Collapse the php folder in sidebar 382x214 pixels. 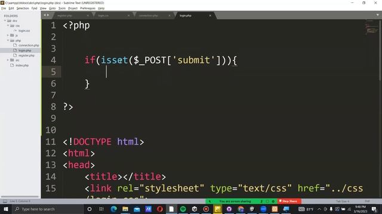coord(8,40)
